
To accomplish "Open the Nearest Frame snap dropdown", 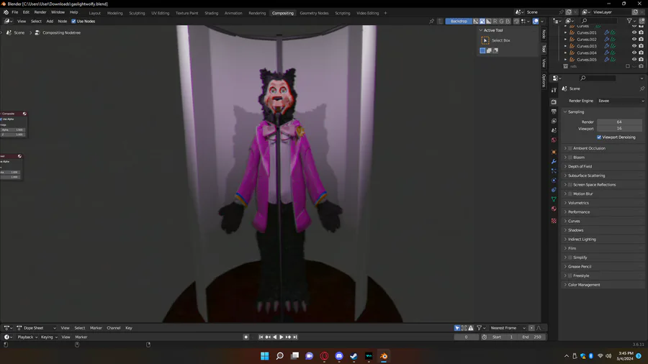I will click(x=508, y=328).
